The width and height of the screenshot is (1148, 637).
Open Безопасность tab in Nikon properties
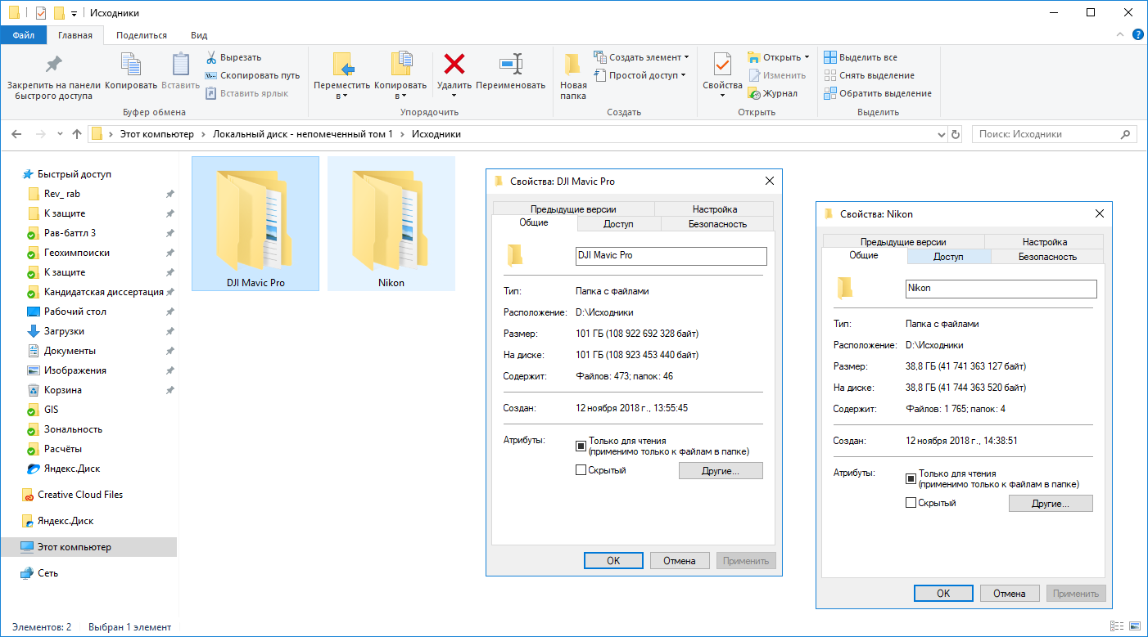(x=1047, y=257)
